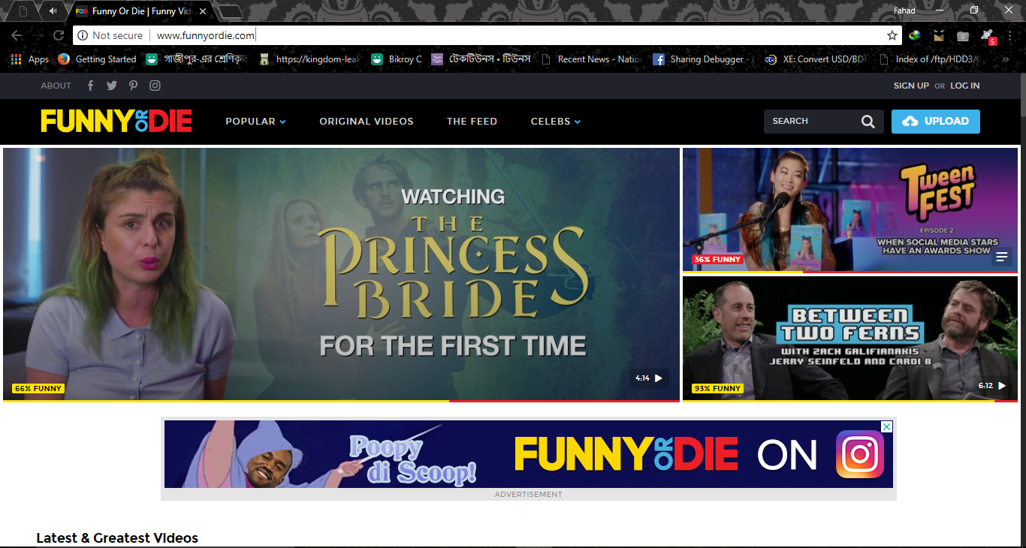Expand the Celebs dropdown menu
The image size is (1026, 548).
[x=556, y=122]
